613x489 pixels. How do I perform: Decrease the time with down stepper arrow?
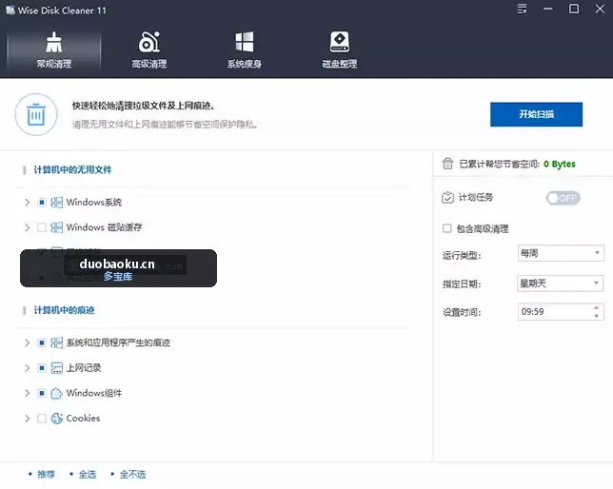pos(596,316)
